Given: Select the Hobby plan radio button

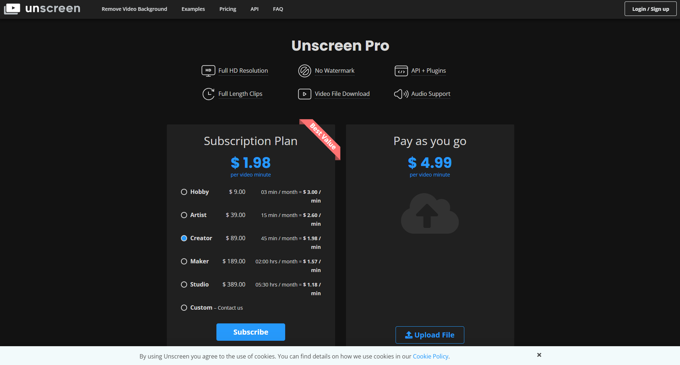Looking at the screenshot, I should 184,192.
